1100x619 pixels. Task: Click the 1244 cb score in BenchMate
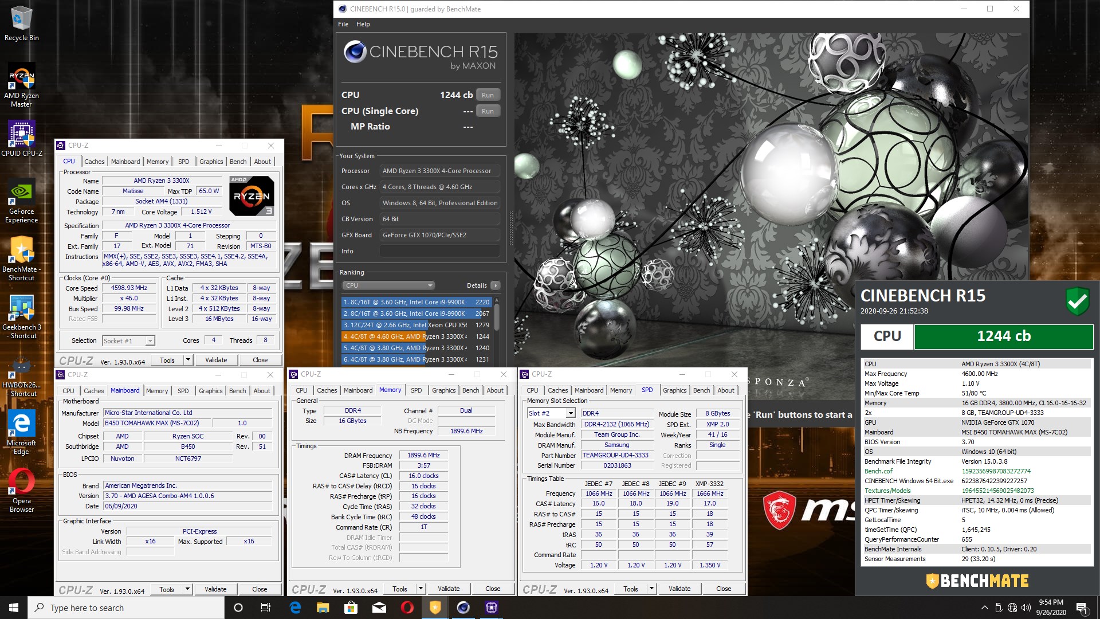coord(1003,336)
